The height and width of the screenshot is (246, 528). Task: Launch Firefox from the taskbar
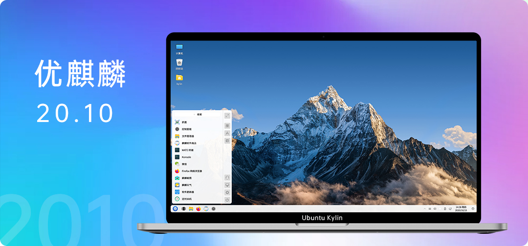(x=198, y=209)
